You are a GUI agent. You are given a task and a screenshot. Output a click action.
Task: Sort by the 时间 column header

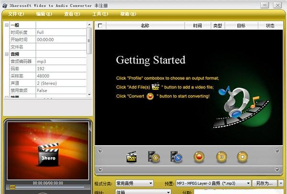click(198, 26)
